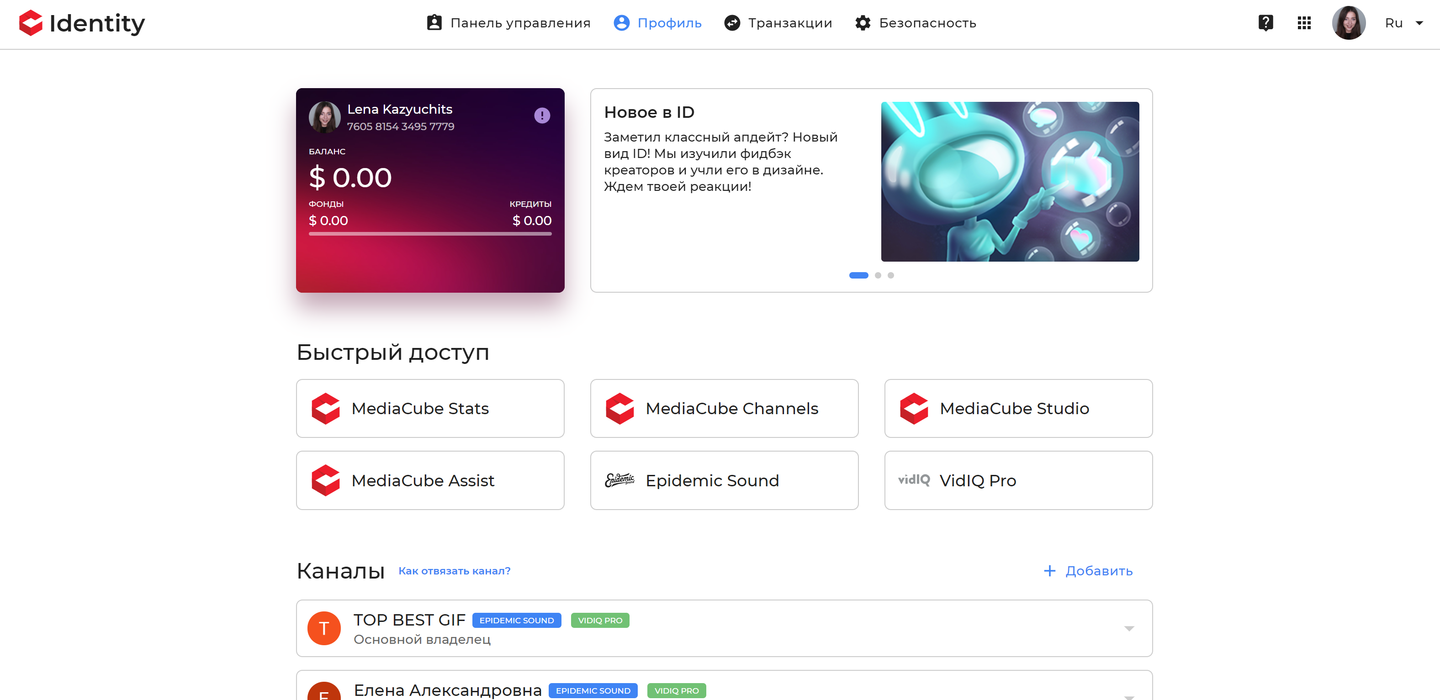
Task: Click the Профиль person icon
Action: coord(622,23)
